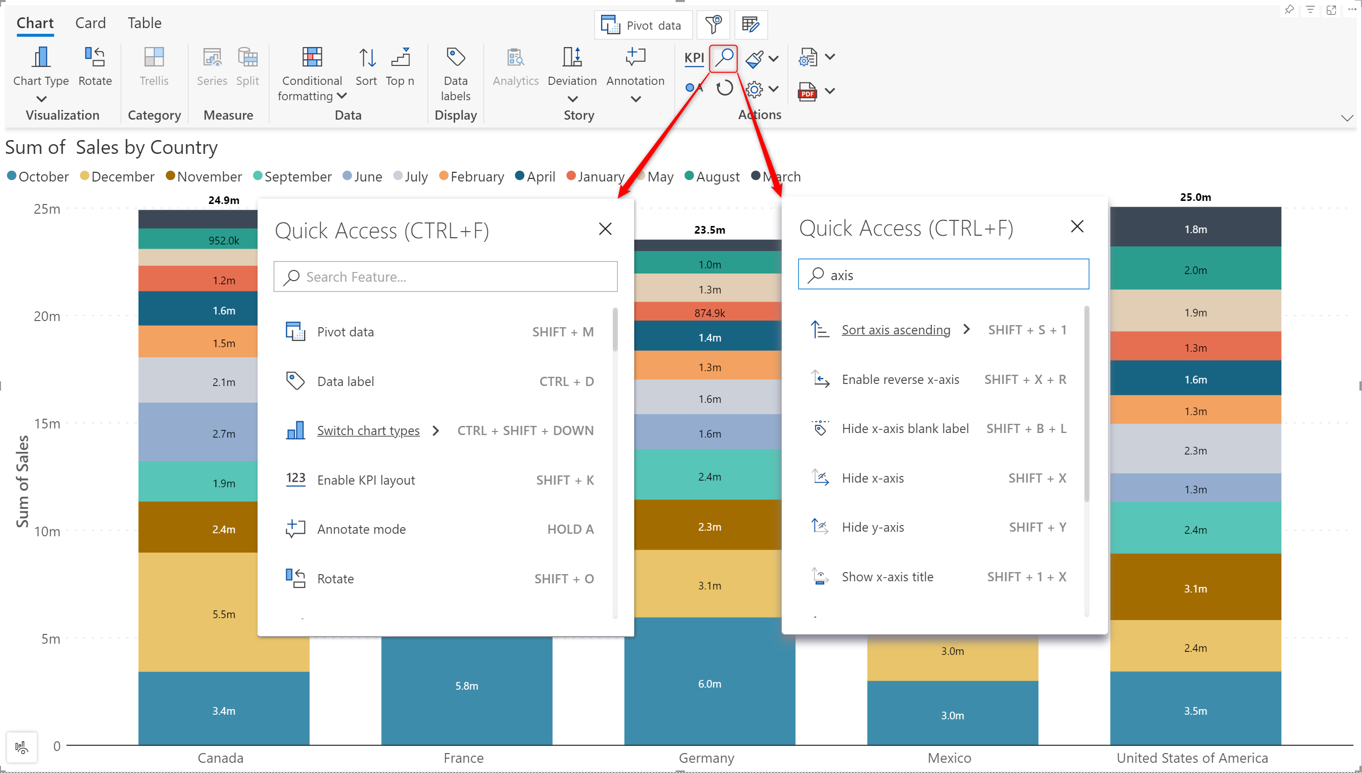
Task: Click the KPI icon in Actions
Action: (694, 58)
